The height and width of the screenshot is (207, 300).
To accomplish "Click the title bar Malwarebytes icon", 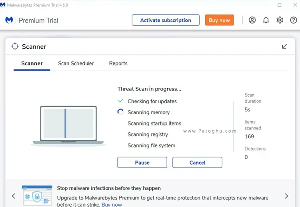I will [x=3, y=5].
